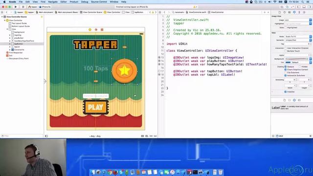This screenshot has height=176, width=313.
Task: Open iTunes from the Dock
Action: pyautogui.click(x=173, y=172)
